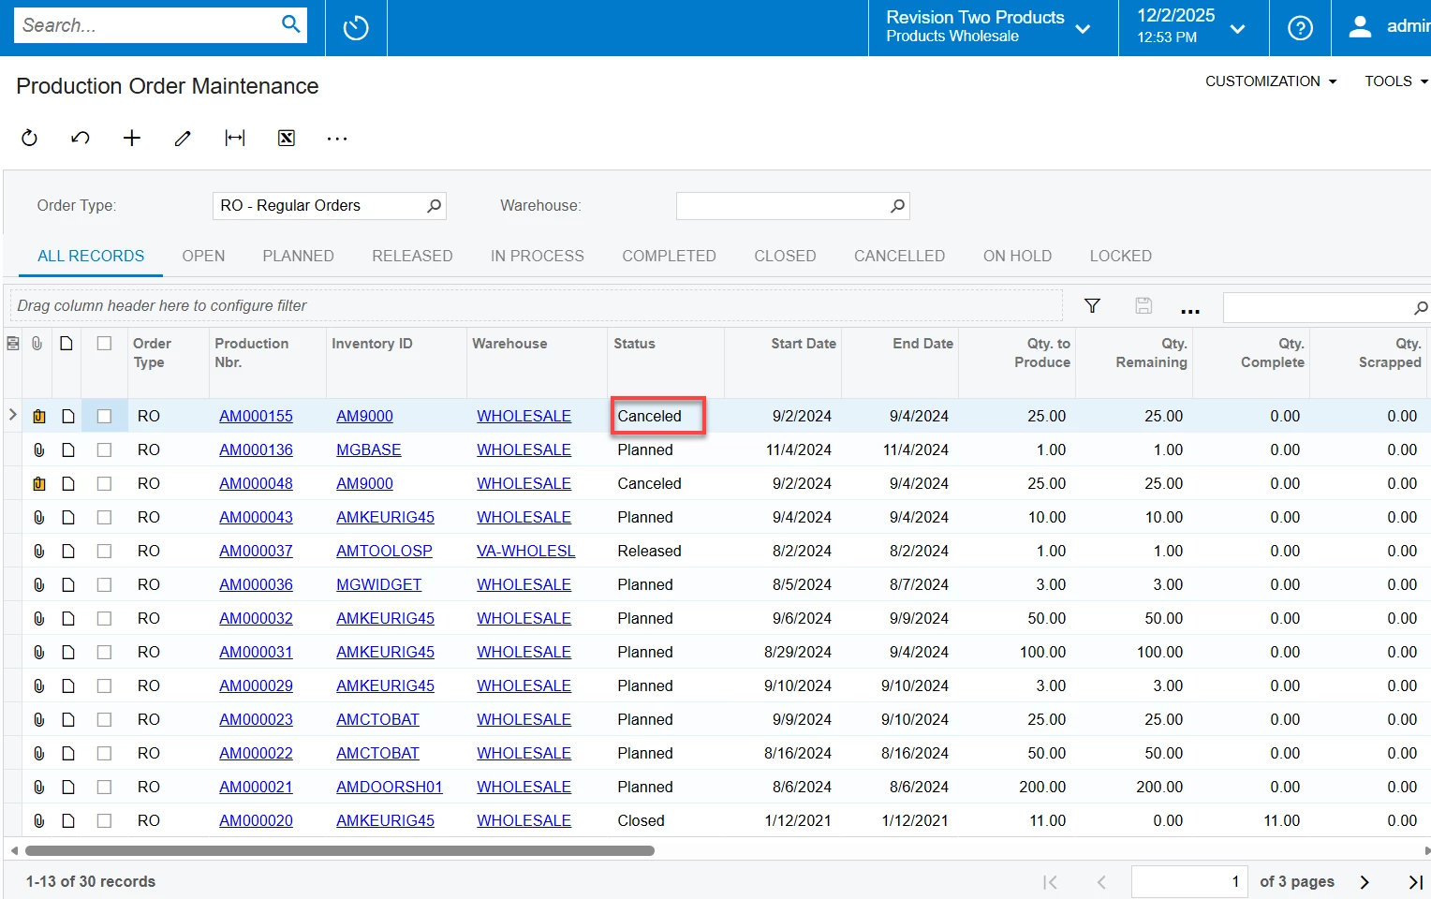Select the Released status cell
1431x899 pixels.
(666, 551)
